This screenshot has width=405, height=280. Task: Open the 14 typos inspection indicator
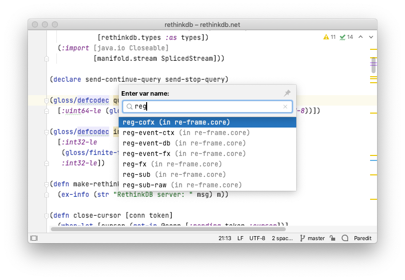(346, 37)
